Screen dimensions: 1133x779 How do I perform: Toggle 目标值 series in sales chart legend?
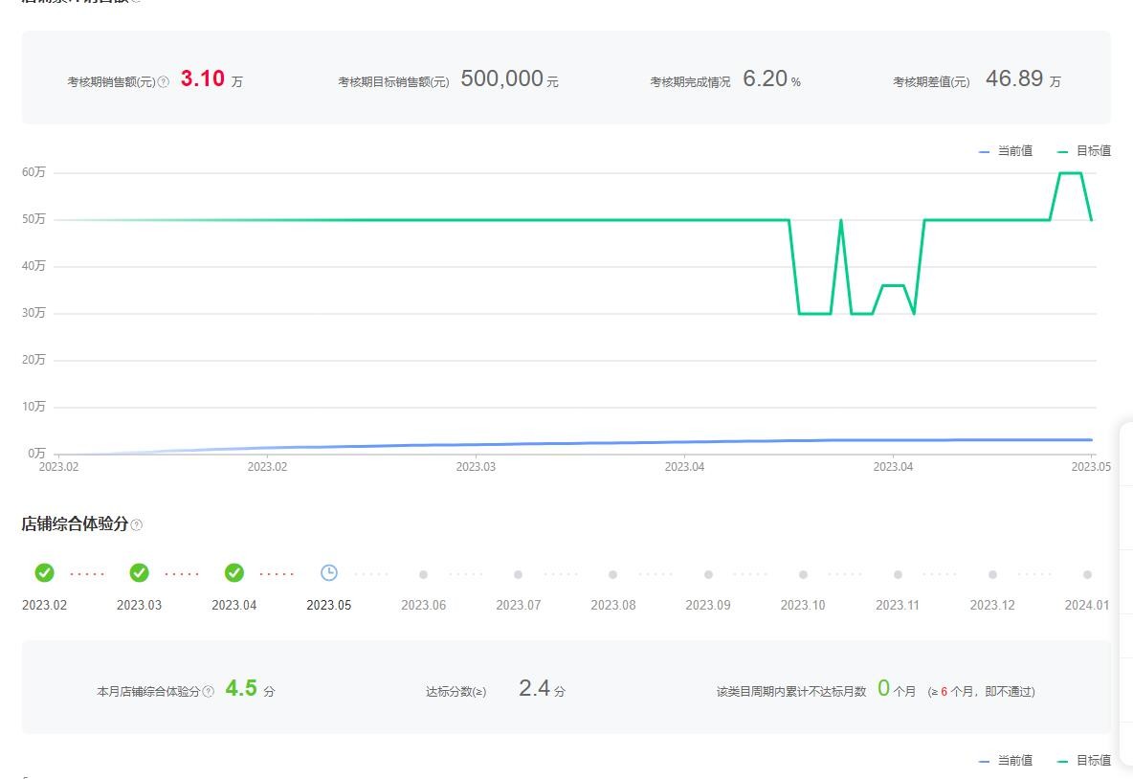(1084, 151)
